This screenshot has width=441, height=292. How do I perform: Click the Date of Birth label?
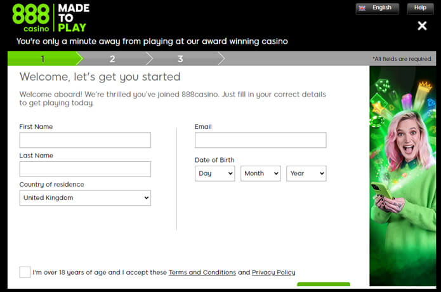click(214, 160)
